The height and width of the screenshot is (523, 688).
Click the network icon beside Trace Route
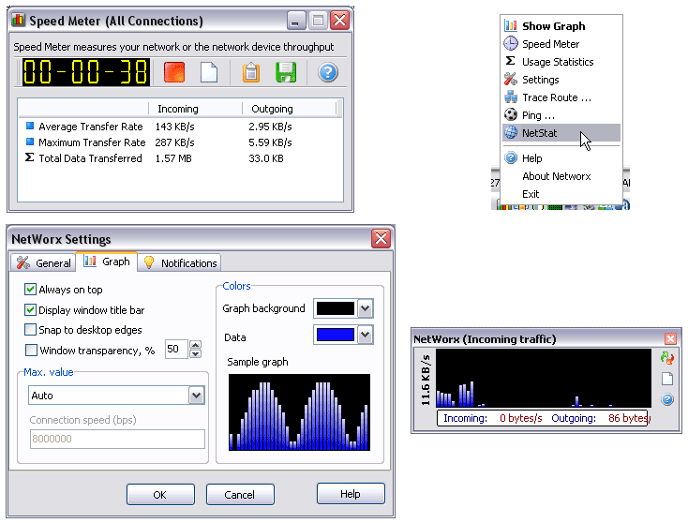[x=511, y=97]
